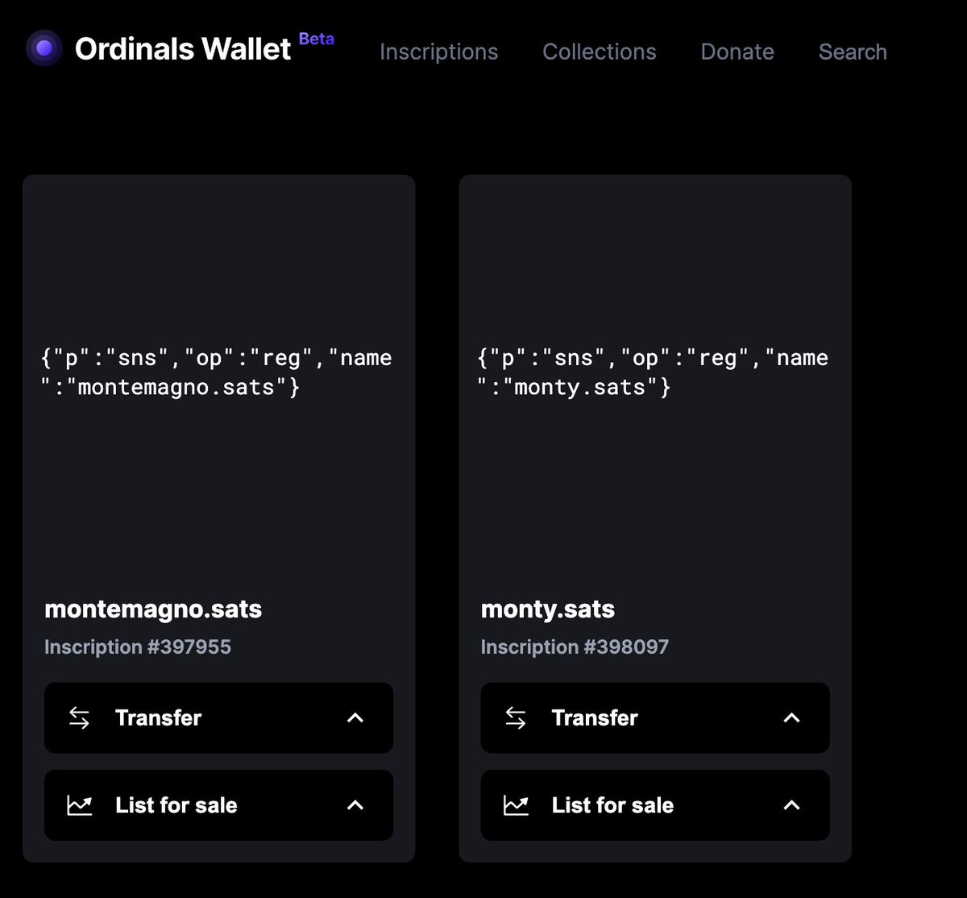
Task: Click the Ordinals Wallet title link
Action: pos(183,49)
